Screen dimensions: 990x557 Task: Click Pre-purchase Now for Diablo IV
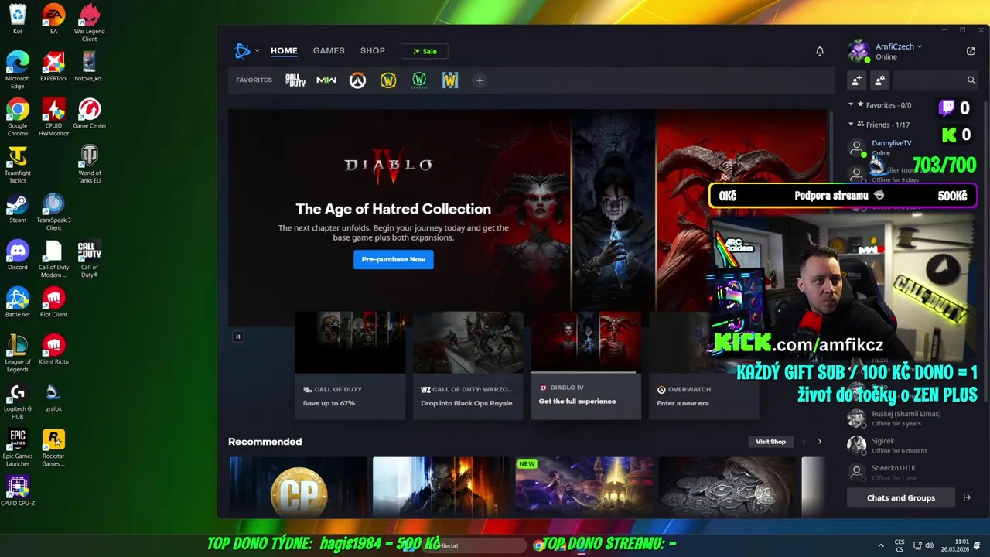pos(394,259)
